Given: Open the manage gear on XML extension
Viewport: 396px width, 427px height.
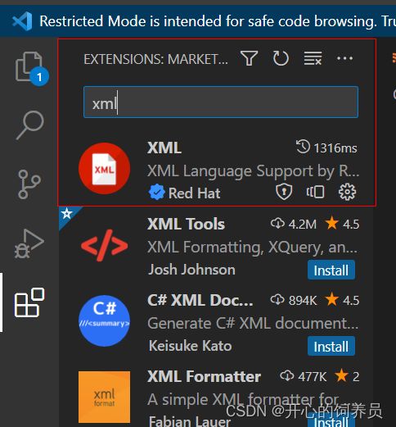Looking at the screenshot, I should pos(347,192).
